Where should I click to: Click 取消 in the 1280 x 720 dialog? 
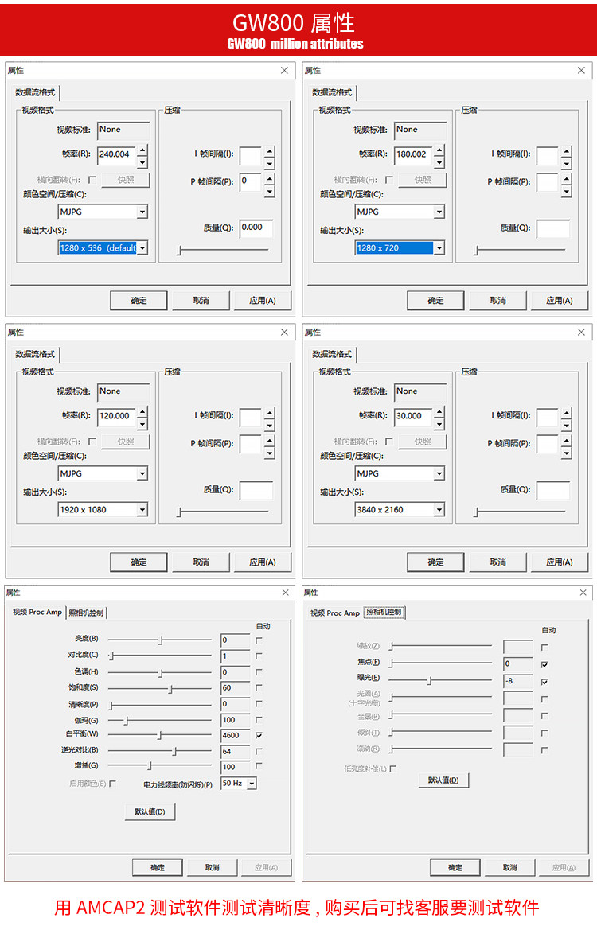click(497, 301)
